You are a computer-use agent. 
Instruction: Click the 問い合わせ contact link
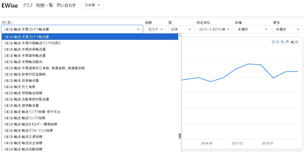(66, 5)
